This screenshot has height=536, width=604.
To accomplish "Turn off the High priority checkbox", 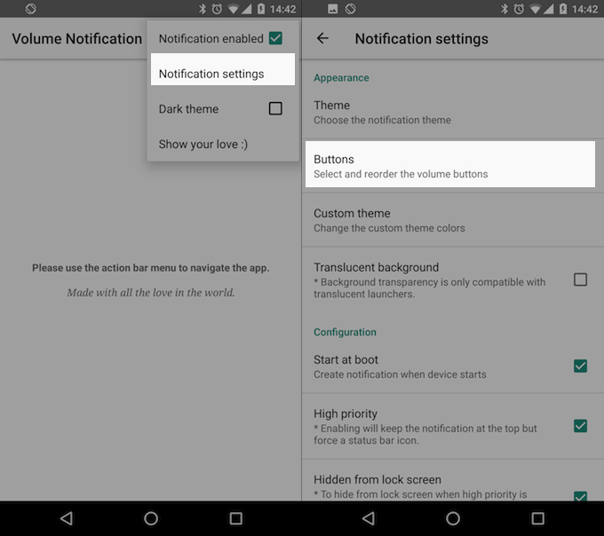I will coord(580,426).
